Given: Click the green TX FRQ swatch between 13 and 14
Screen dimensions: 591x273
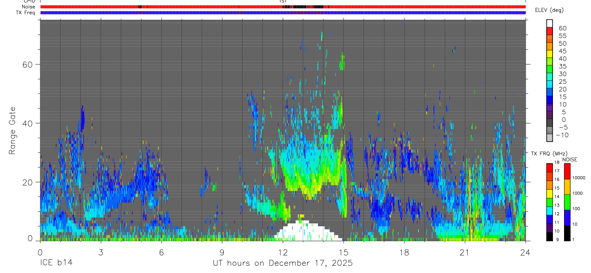Looking at the screenshot, I should coord(550,202).
